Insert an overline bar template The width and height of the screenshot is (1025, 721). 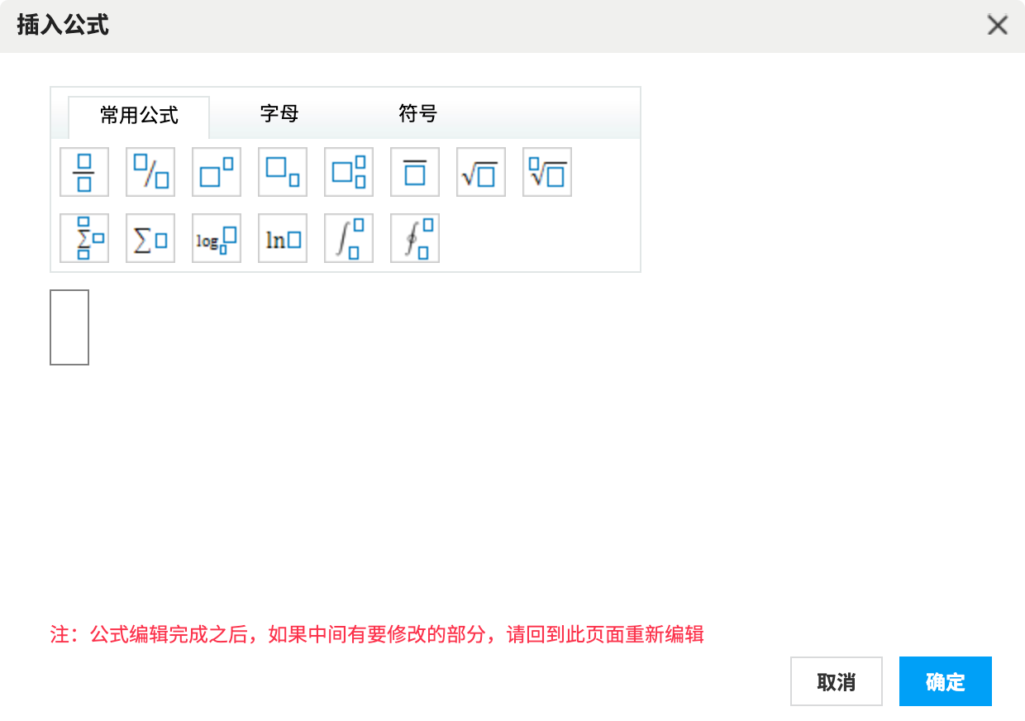415,172
